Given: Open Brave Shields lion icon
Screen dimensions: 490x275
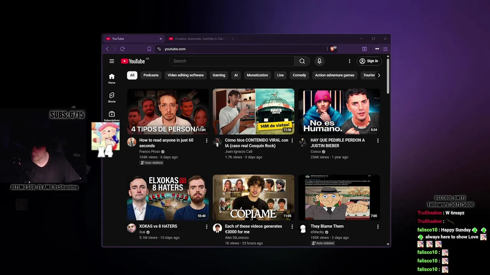Looking at the screenshot, I should (333, 49).
